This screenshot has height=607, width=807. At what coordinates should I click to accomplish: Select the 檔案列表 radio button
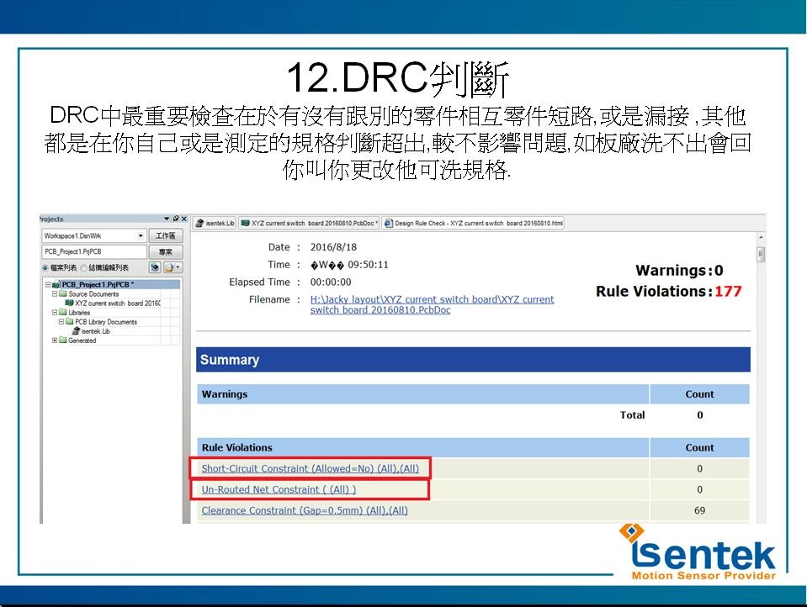pyautogui.click(x=45, y=267)
